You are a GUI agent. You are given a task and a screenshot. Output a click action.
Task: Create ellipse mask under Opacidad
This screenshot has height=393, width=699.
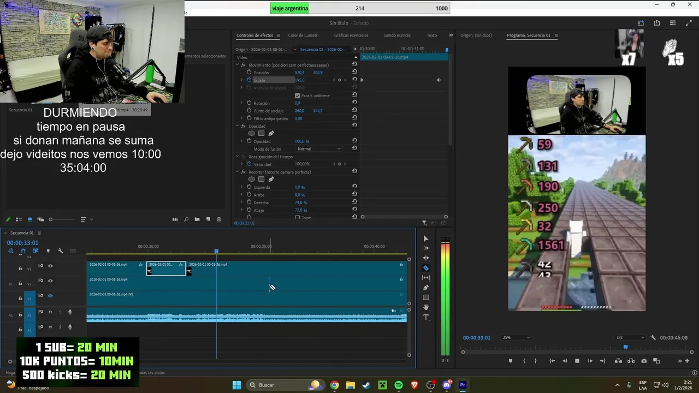pyautogui.click(x=251, y=133)
